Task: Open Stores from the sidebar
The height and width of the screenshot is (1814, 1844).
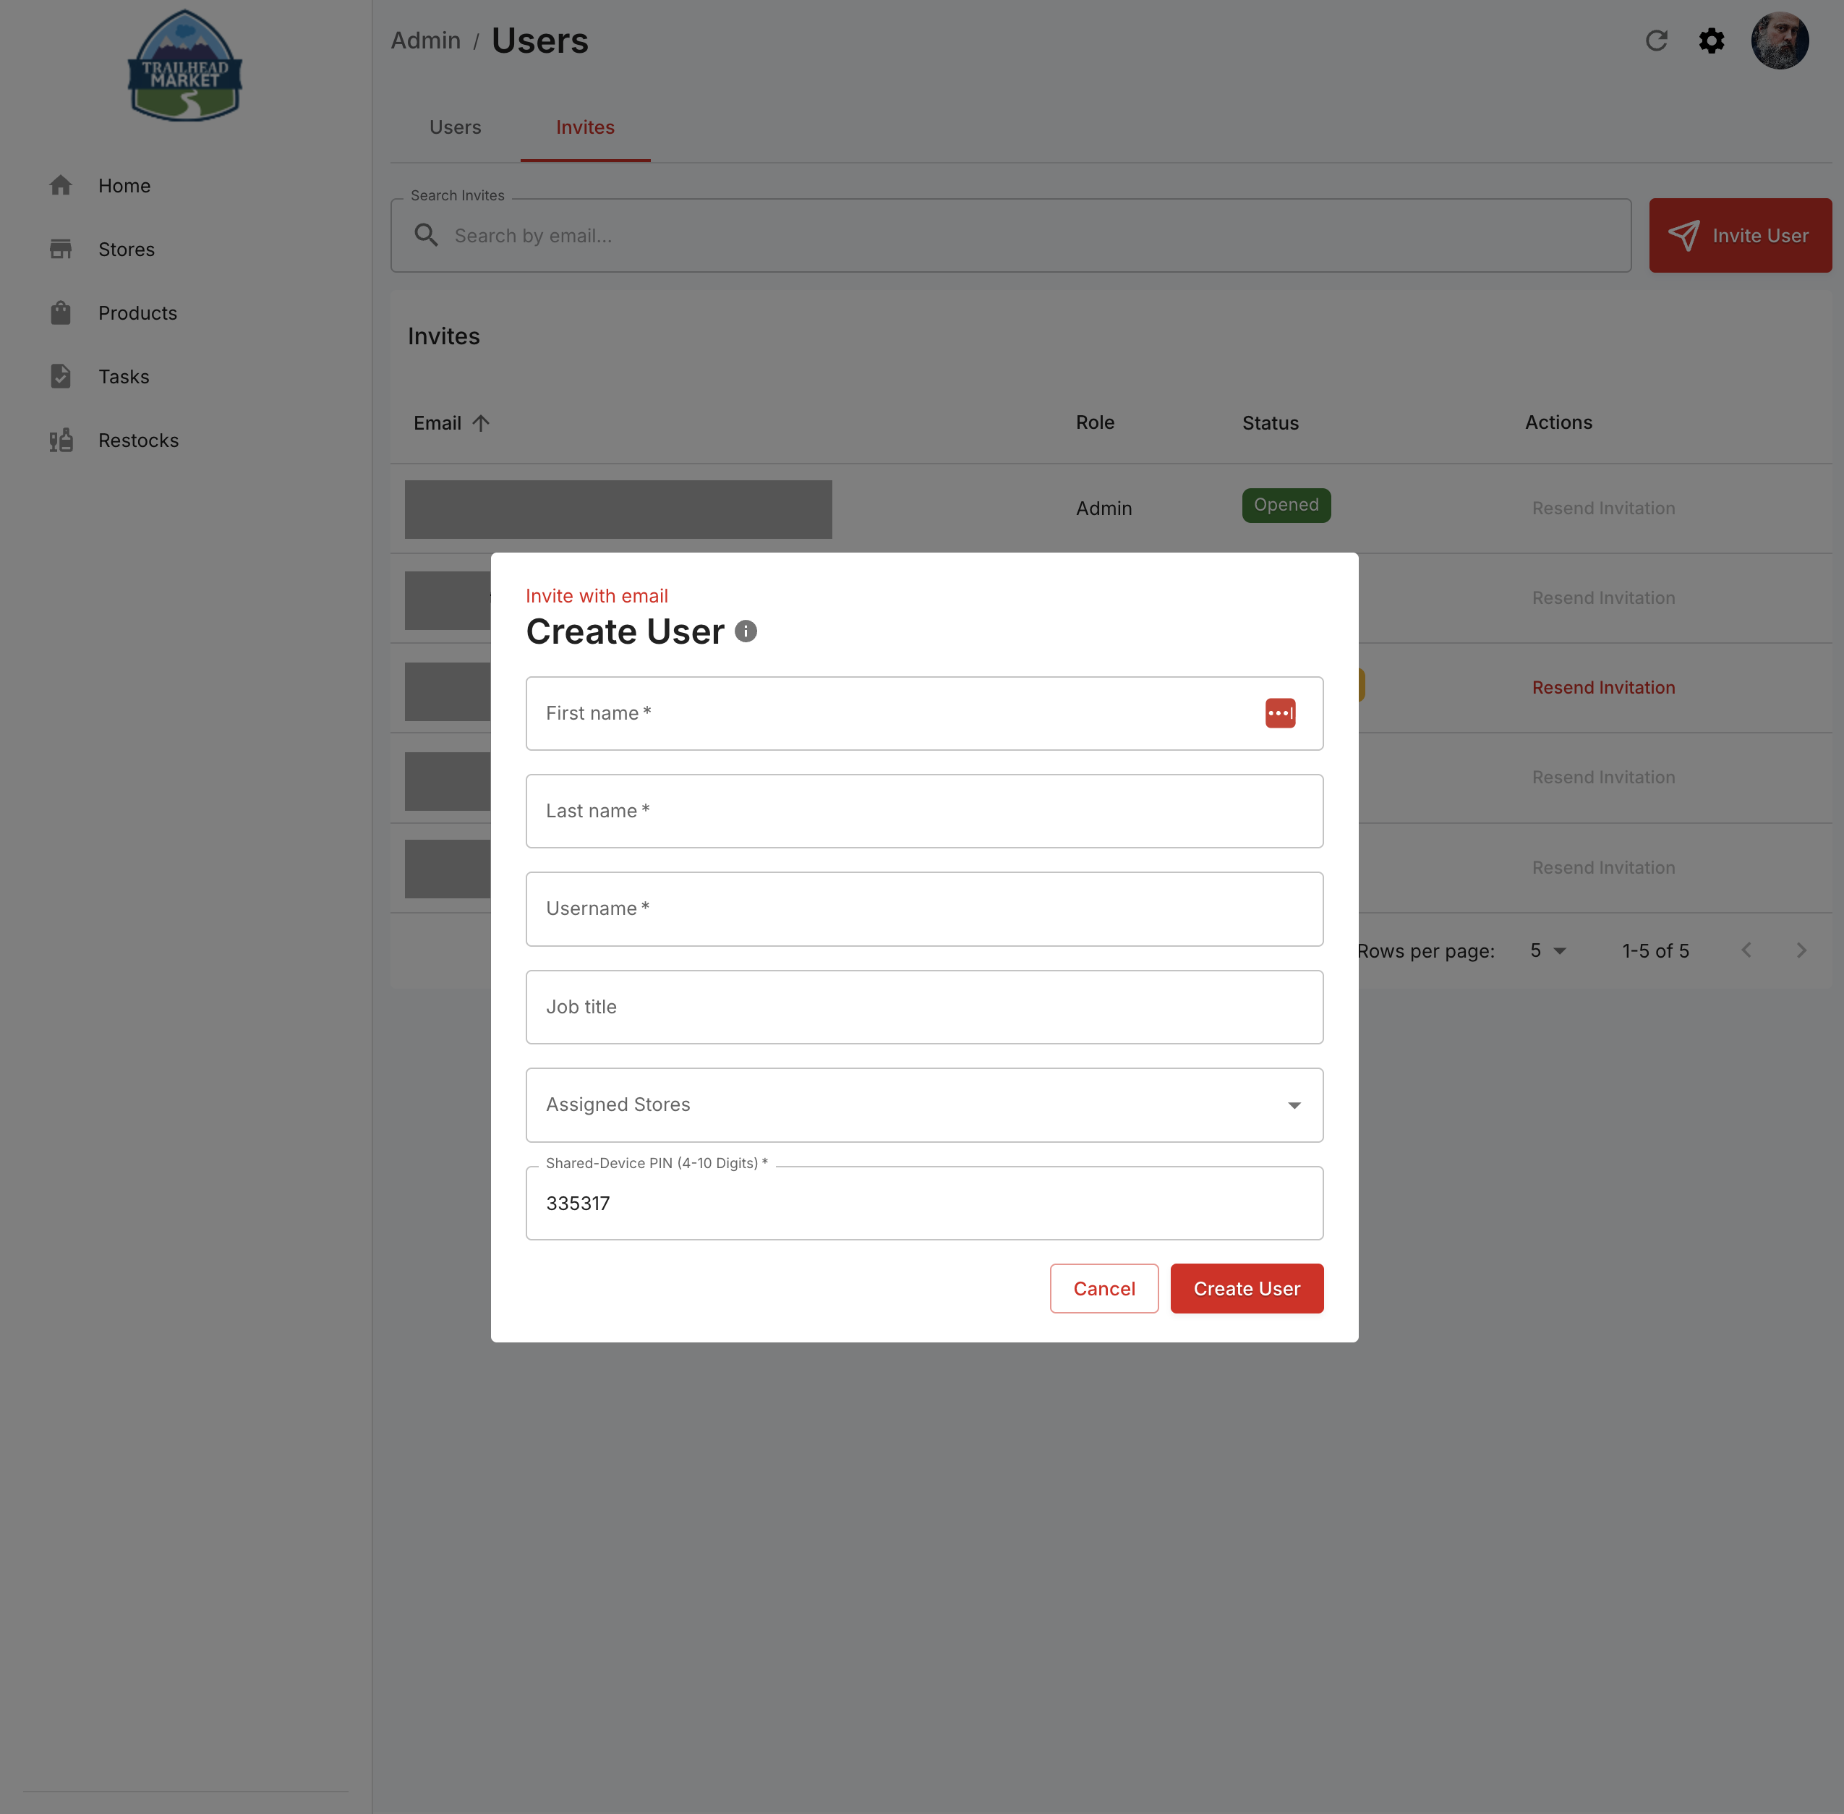Action: pyautogui.click(x=127, y=250)
